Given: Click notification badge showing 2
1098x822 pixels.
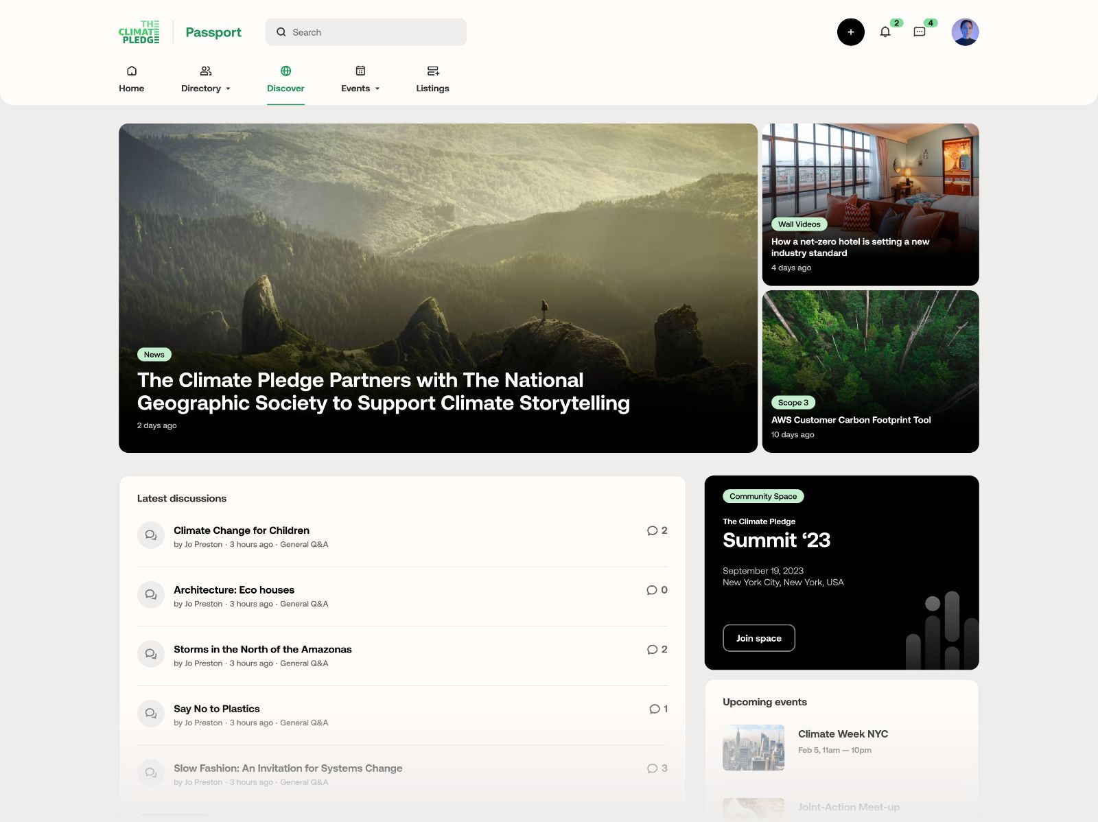Looking at the screenshot, I should click(x=896, y=23).
